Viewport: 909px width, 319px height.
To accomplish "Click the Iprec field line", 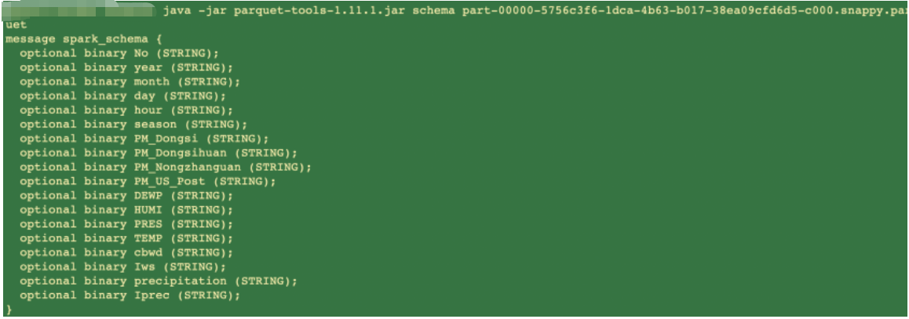I will (x=130, y=295).
